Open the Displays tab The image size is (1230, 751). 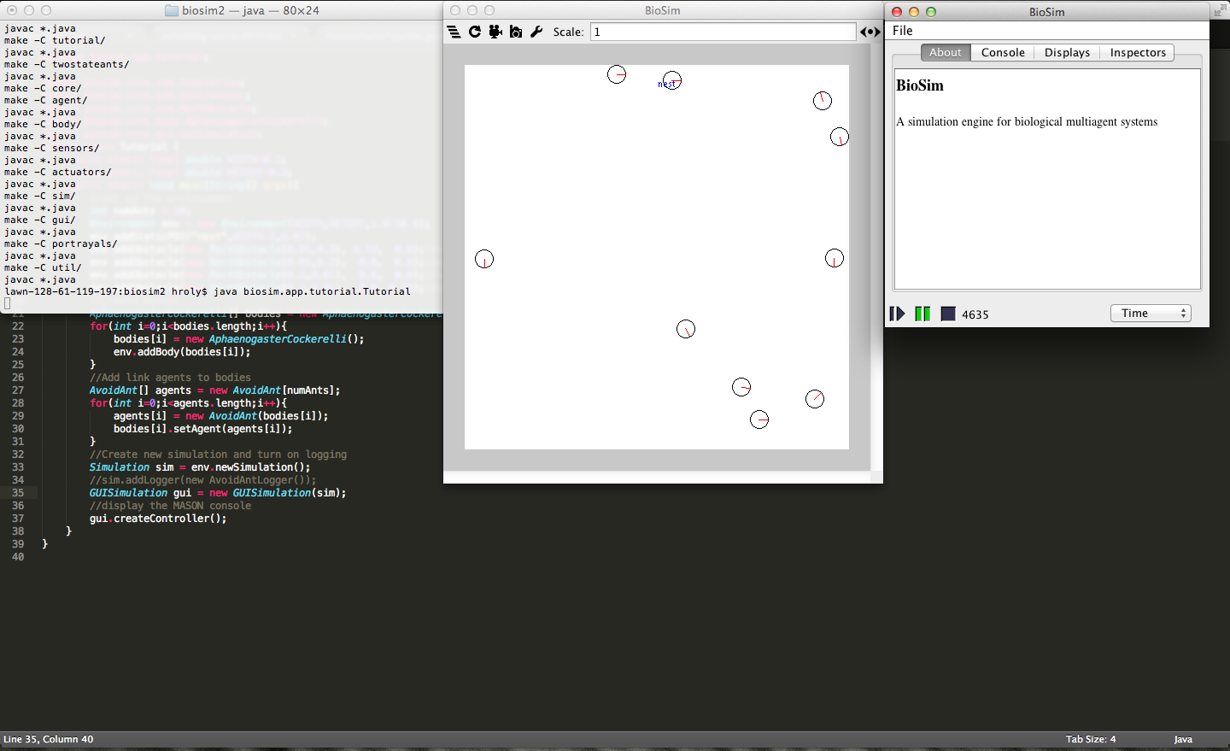pos(1067,52)
